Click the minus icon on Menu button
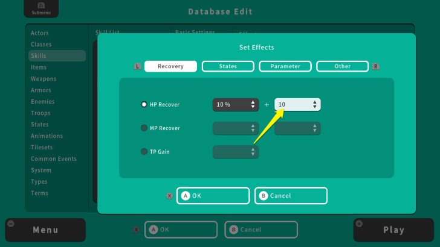This screenshot has width=440, height=247. pyautogui.click(x=11, y=224)
